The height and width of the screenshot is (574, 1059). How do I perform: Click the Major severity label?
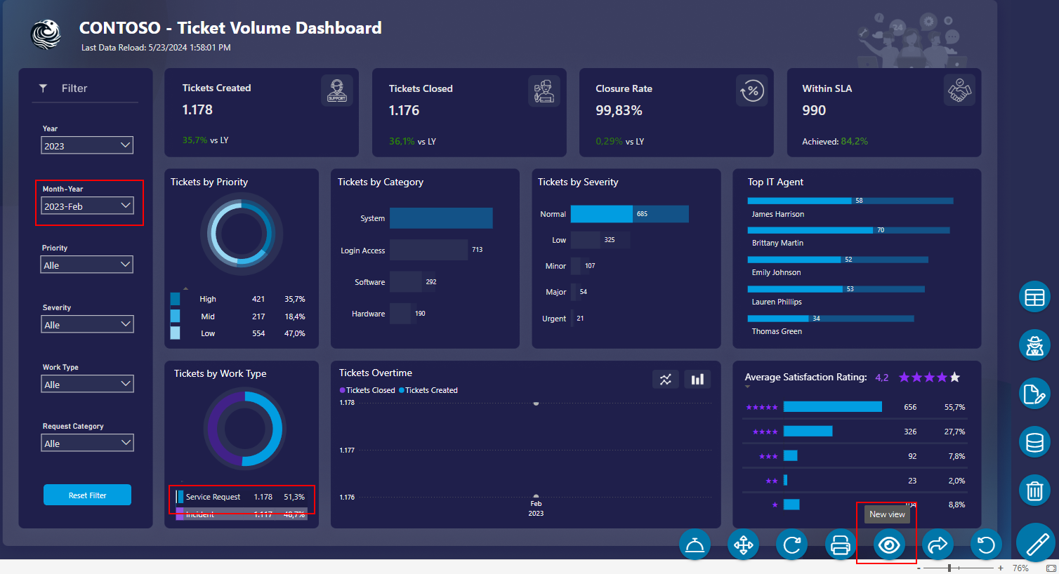[555, 292]
